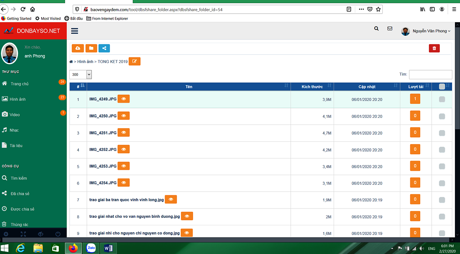Tick the checkbox for IMG_4252.JPG row
Viewport: 460px width, 254px height.
(442, 149)
